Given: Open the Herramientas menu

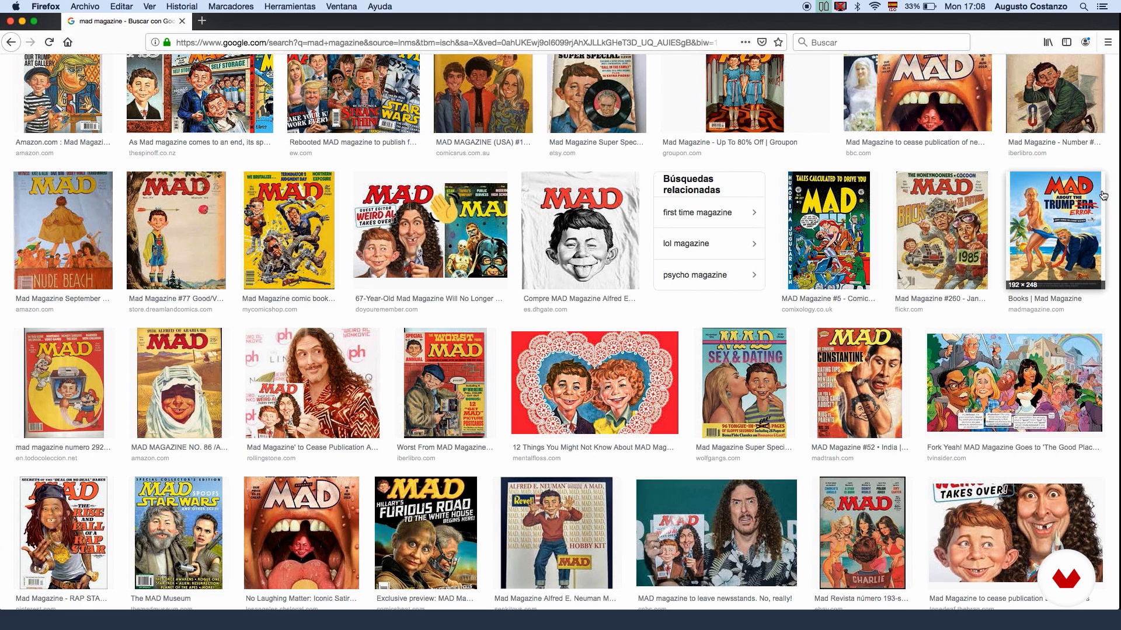Looking at the screenshot, I should click(x=290, y=6).
